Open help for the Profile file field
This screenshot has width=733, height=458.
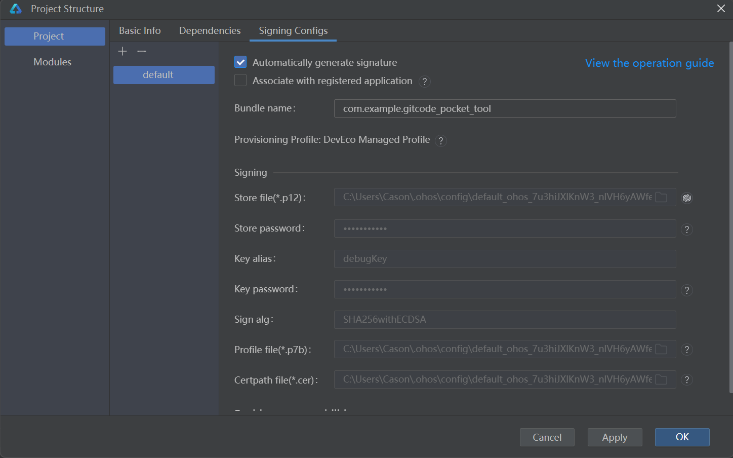coord(686,350)
